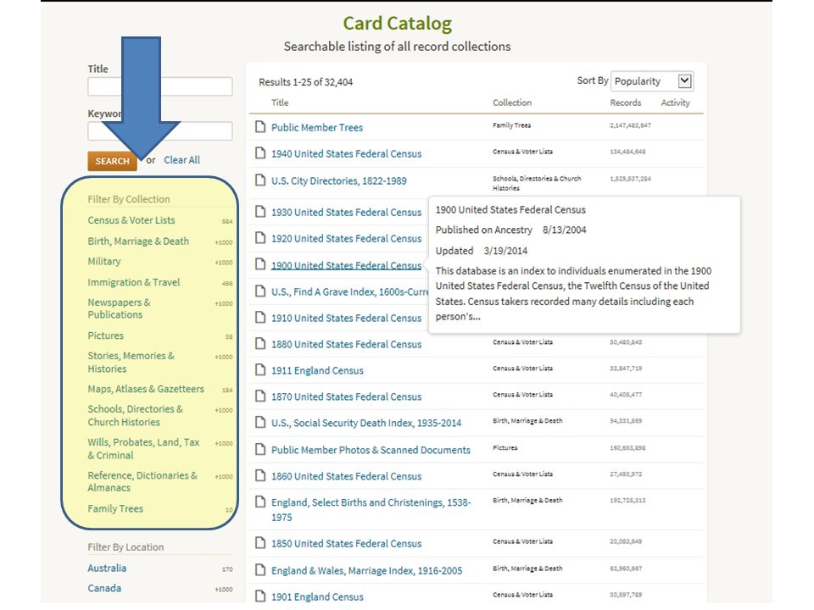Click the document icon beside 1911 England Census
Image resolution: width=814 pixels, height=610 pixels.
coord(260,370)
